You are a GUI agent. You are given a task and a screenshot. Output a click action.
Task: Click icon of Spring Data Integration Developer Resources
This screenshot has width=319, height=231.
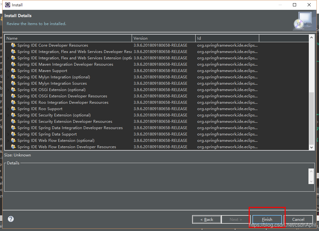pyautogui.click(x=13, y=128)
